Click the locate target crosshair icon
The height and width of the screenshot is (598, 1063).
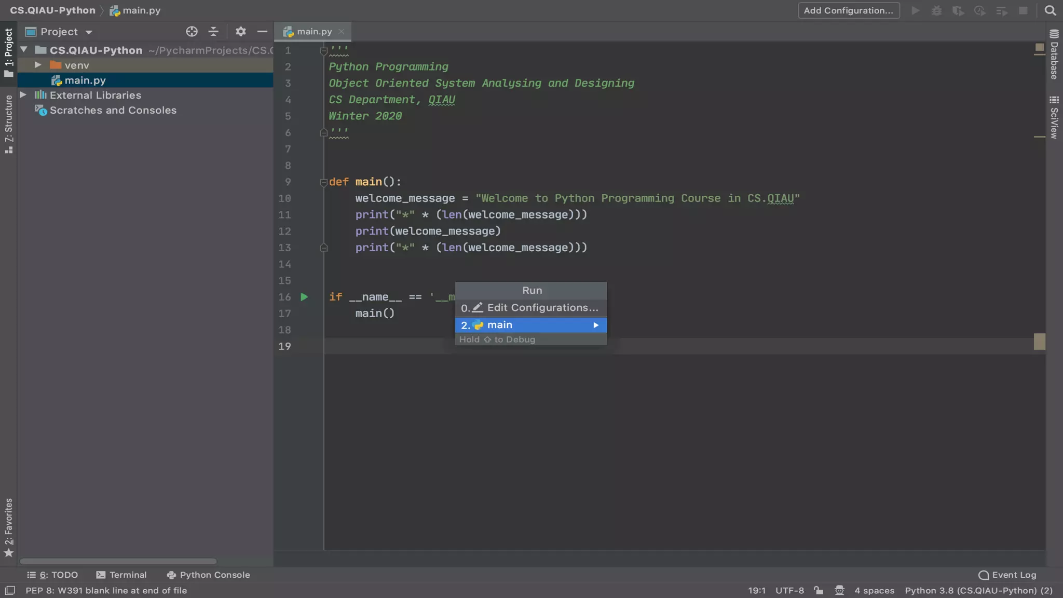click(x=192, y=32)
